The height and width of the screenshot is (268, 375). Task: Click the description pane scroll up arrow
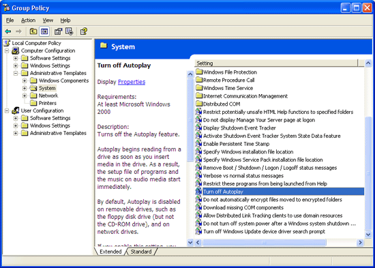(x=190, y=74)
